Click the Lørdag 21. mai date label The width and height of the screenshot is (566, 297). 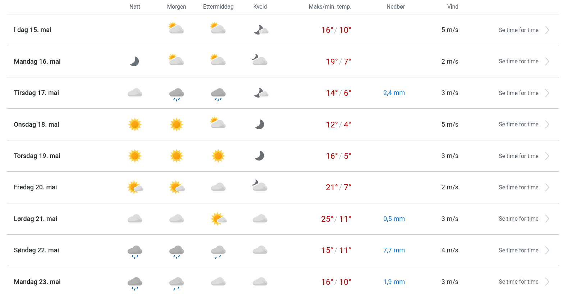click(36, 219)
